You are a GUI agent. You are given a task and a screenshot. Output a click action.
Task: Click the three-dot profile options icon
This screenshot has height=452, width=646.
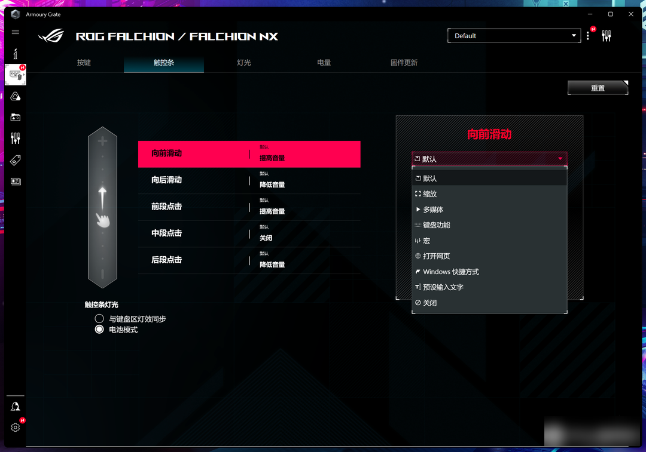[588, 36]
